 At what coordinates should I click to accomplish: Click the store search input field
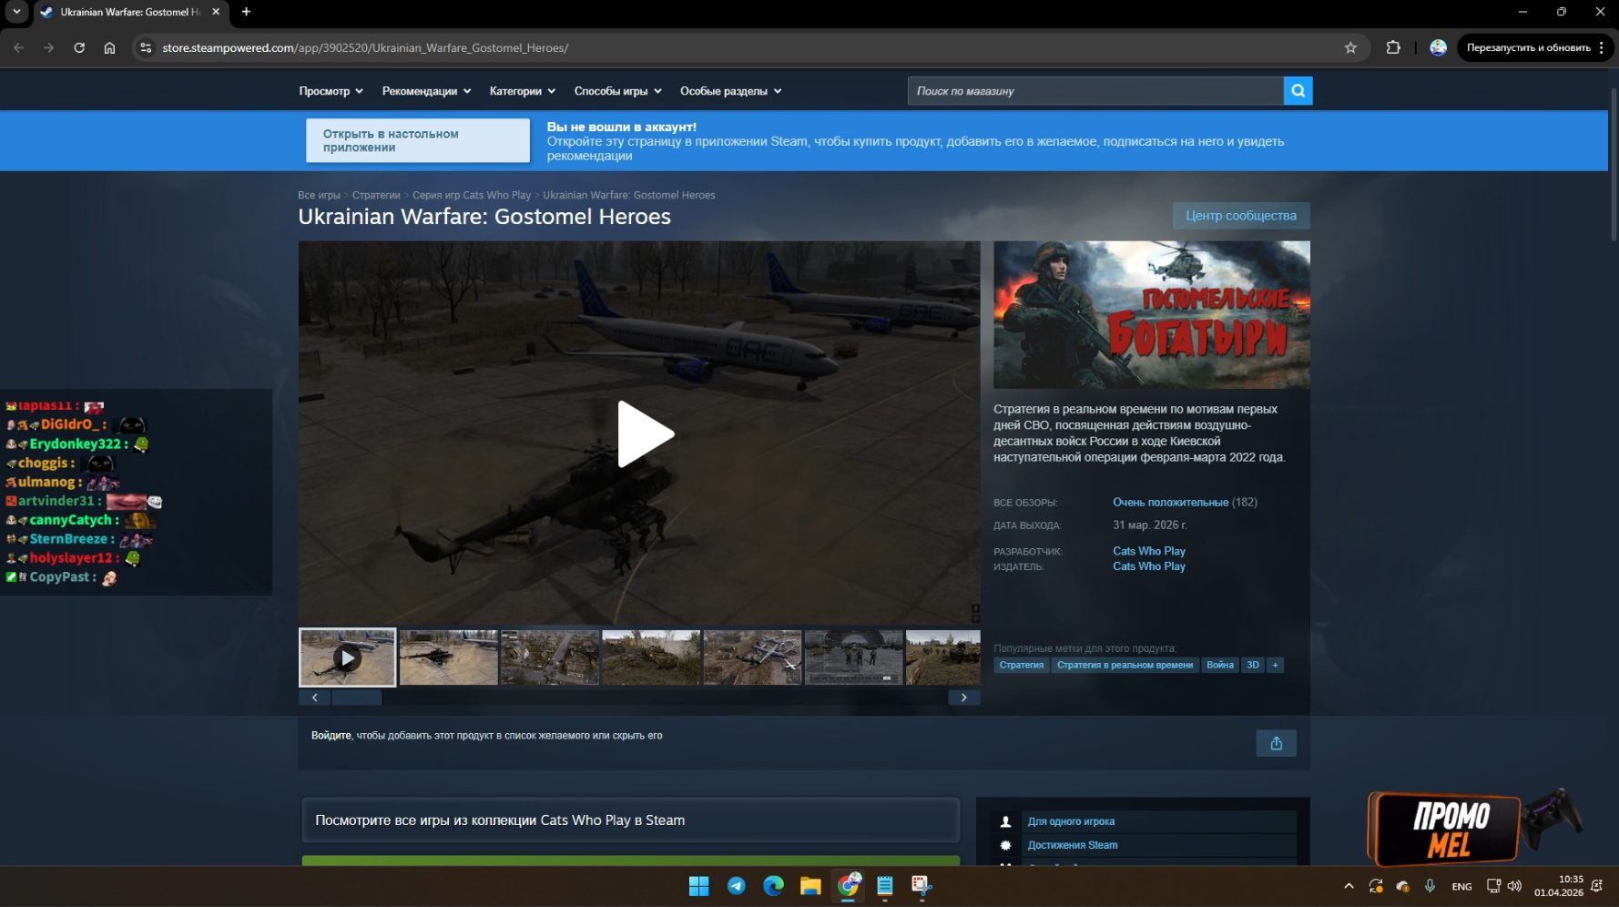coord(1095,91)
